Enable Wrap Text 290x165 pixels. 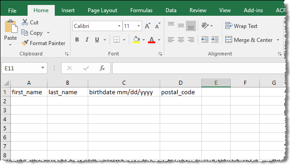[x=241, y=26]
